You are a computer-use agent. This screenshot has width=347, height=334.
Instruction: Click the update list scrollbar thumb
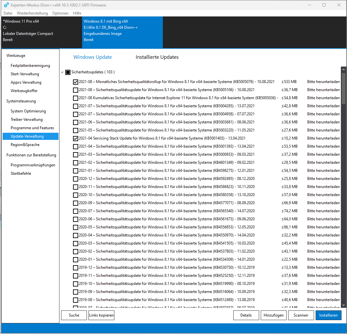[x=343, y=88]
